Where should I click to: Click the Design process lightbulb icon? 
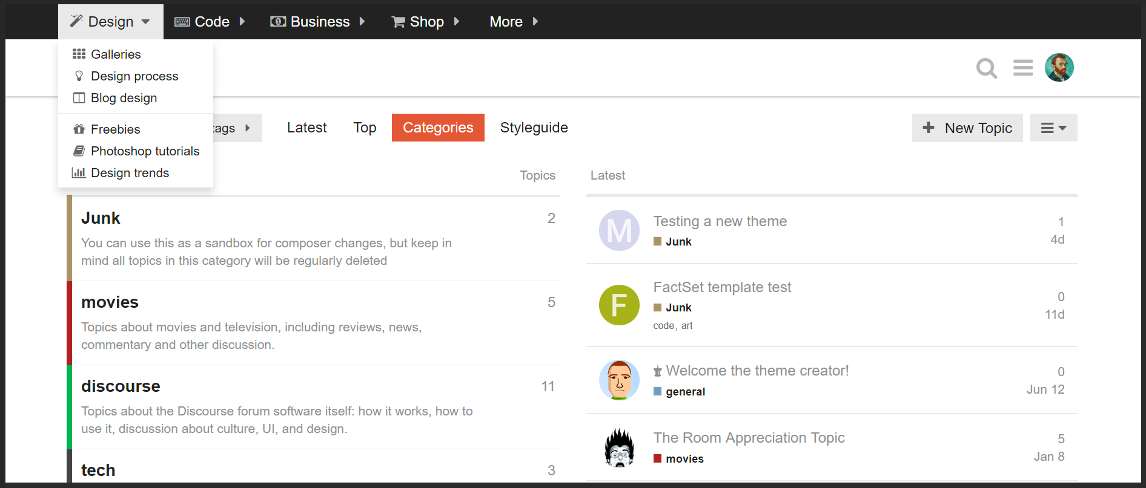(x=79, y=76)
